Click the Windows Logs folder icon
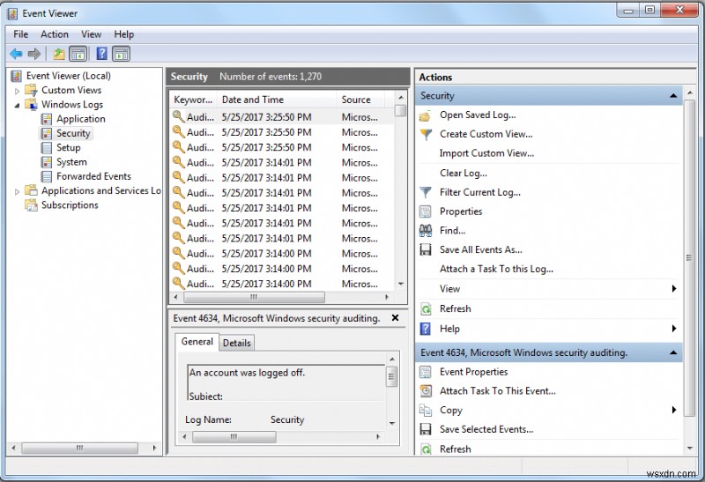 click(x=31, y=104)
